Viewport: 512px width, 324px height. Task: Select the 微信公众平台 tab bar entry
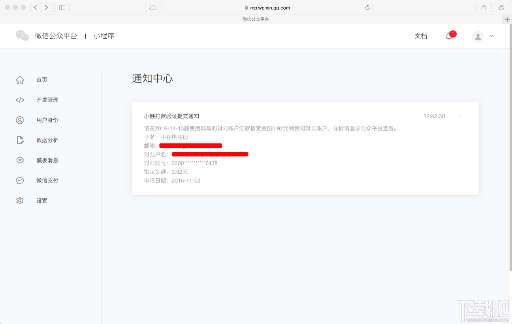click(256, 19)
